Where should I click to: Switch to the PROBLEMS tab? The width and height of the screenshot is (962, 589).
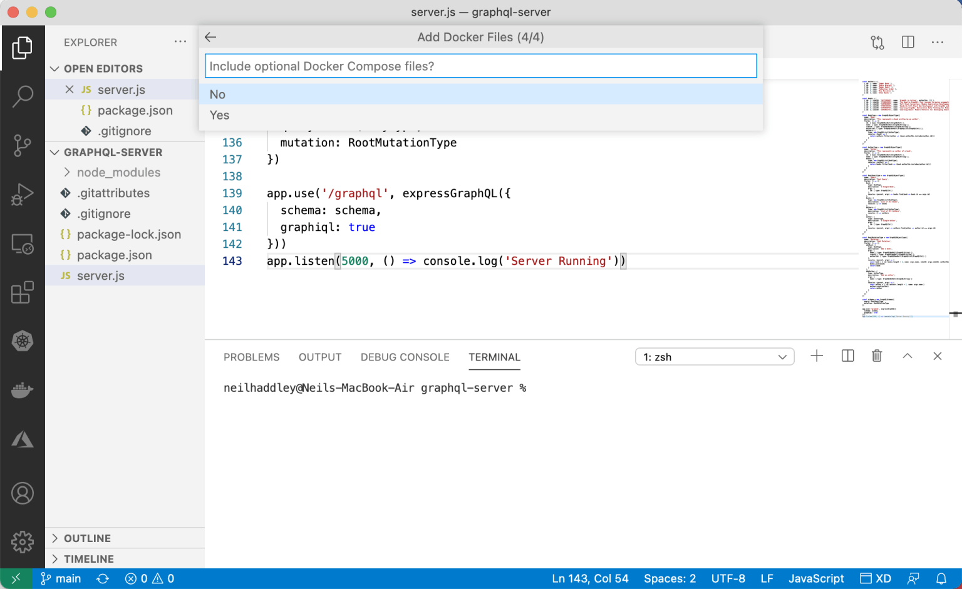pyautogui.click(x=251, y=357)
